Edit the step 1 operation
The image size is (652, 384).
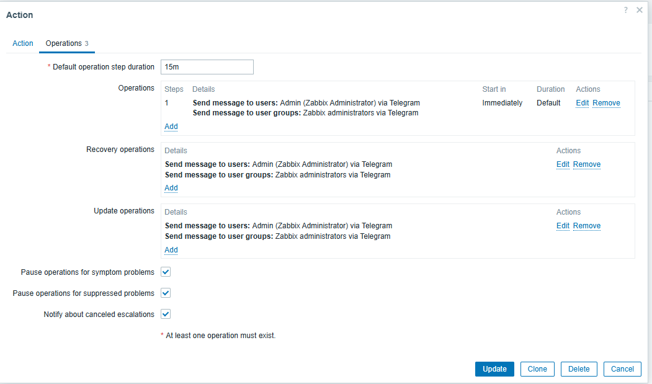[582, 103]
